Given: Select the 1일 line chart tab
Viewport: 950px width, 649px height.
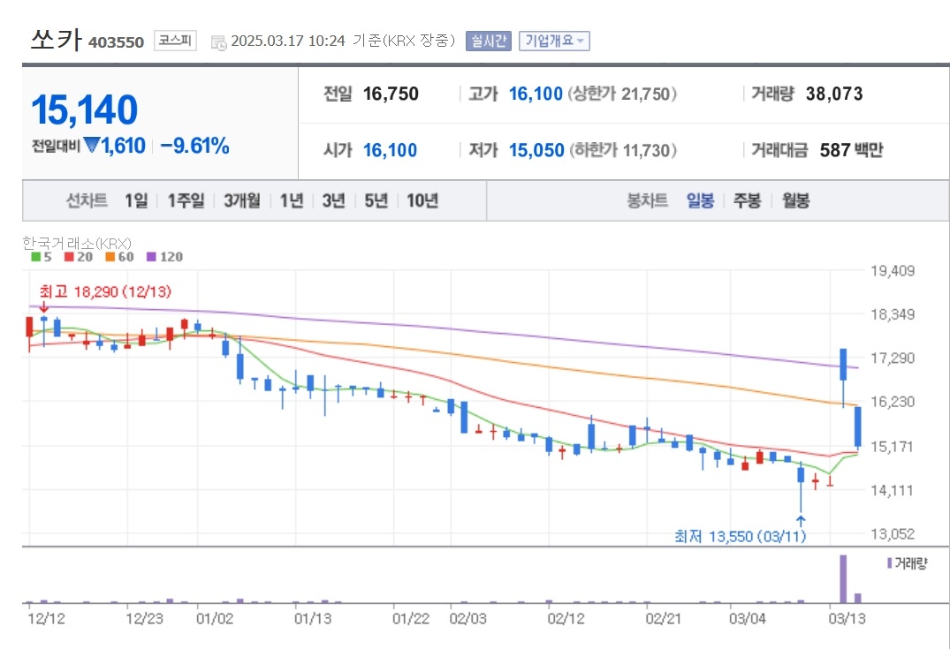Looking at the screenshot, I should [136, 200].
